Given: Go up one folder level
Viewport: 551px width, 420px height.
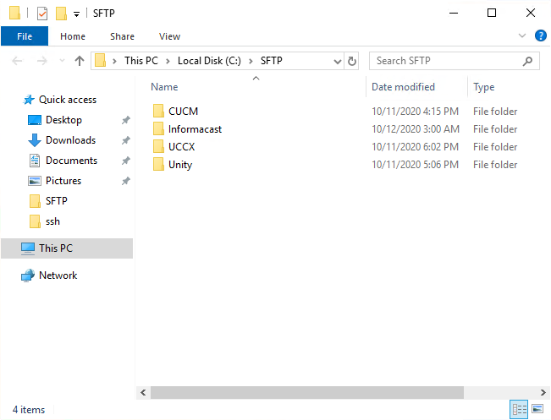Looking at the screenshot, I should point(80,61).
